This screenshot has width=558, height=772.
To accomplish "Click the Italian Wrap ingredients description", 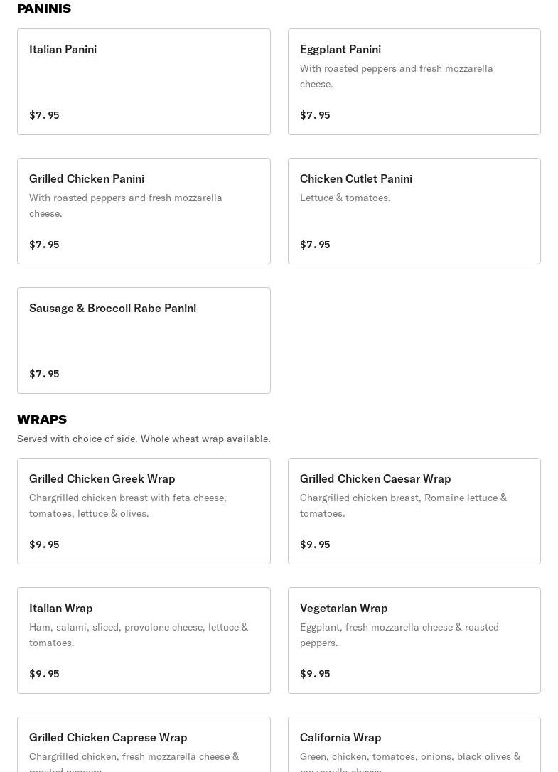I will (139, 635).
